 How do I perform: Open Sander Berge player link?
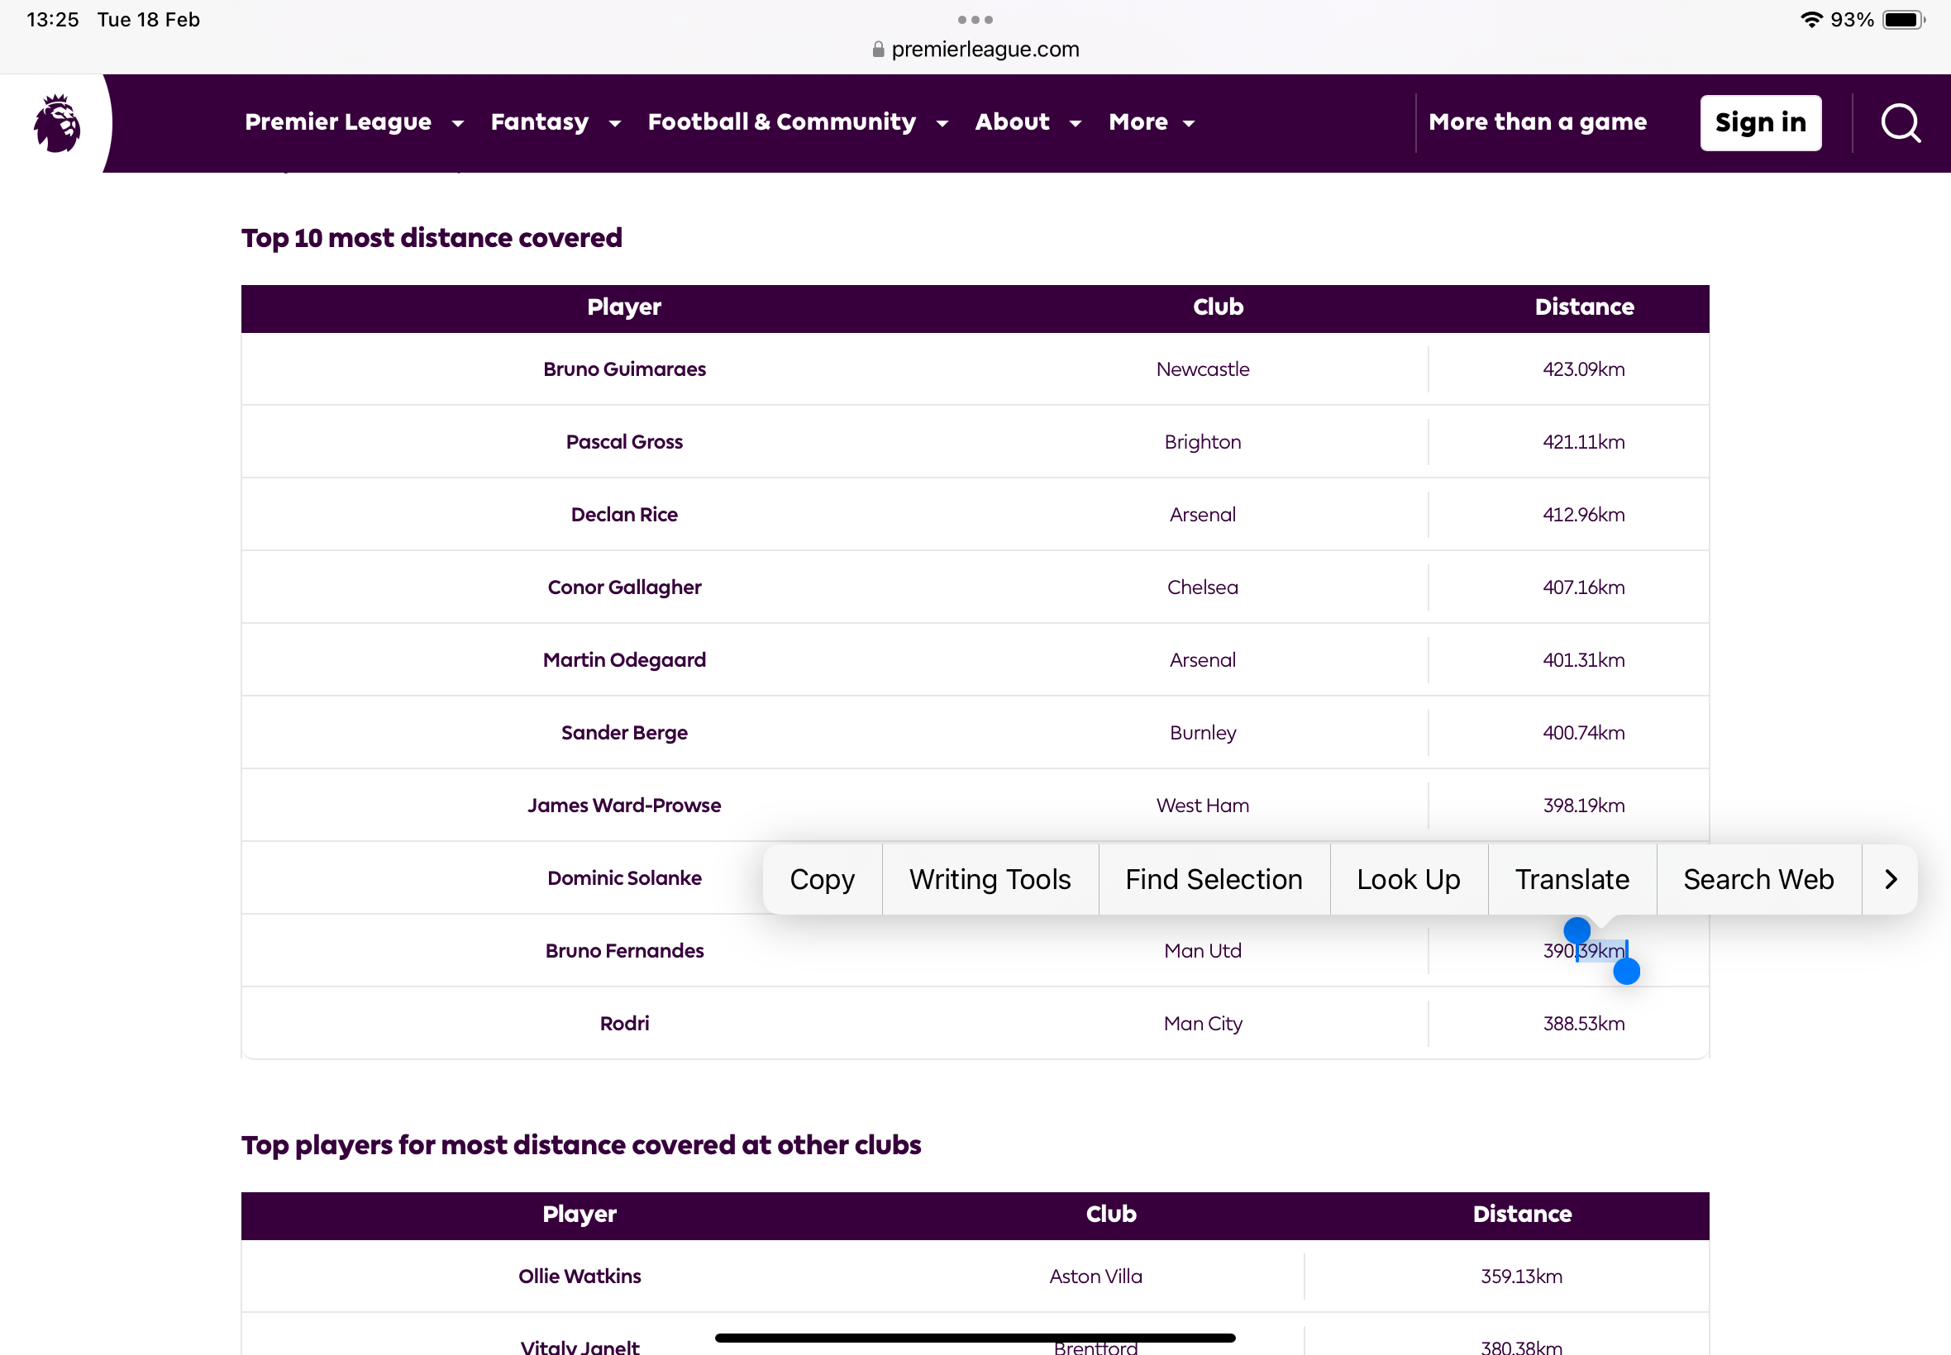[x=624, y=733]
